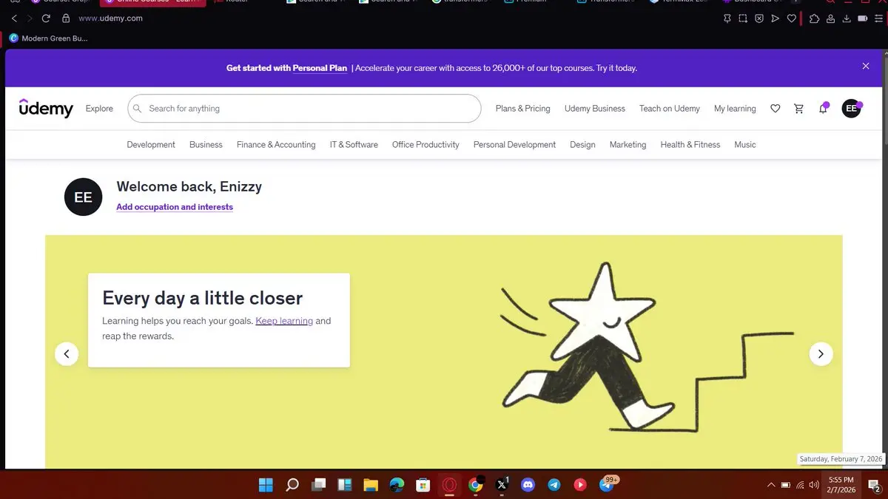Open the Design category

[582, 145]
